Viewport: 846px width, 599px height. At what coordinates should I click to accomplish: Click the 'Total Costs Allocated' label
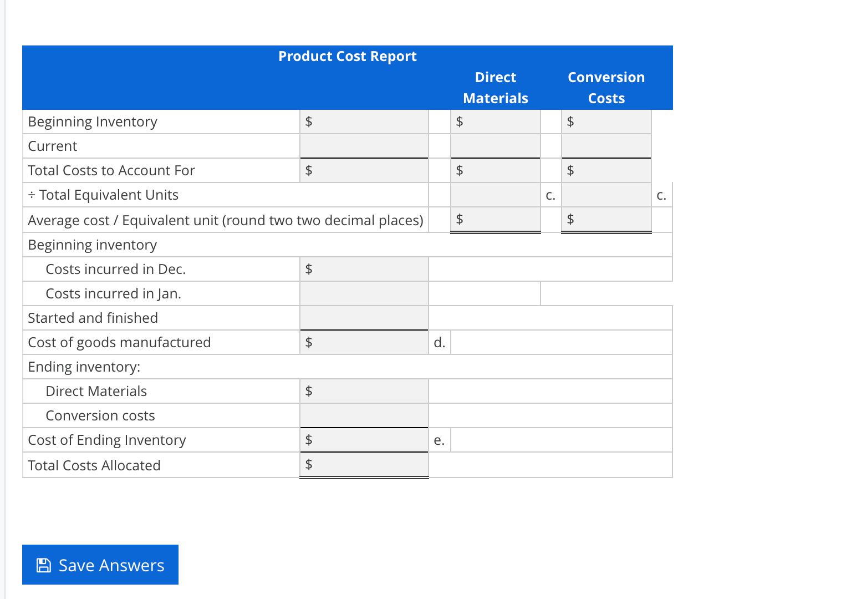coord(94,465)
